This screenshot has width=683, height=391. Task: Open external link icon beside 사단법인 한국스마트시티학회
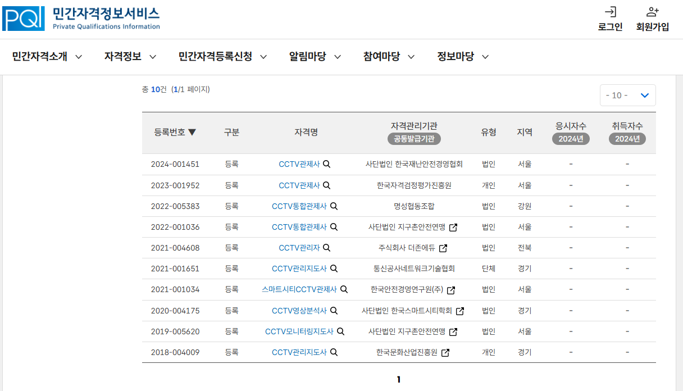click(460, 311)
